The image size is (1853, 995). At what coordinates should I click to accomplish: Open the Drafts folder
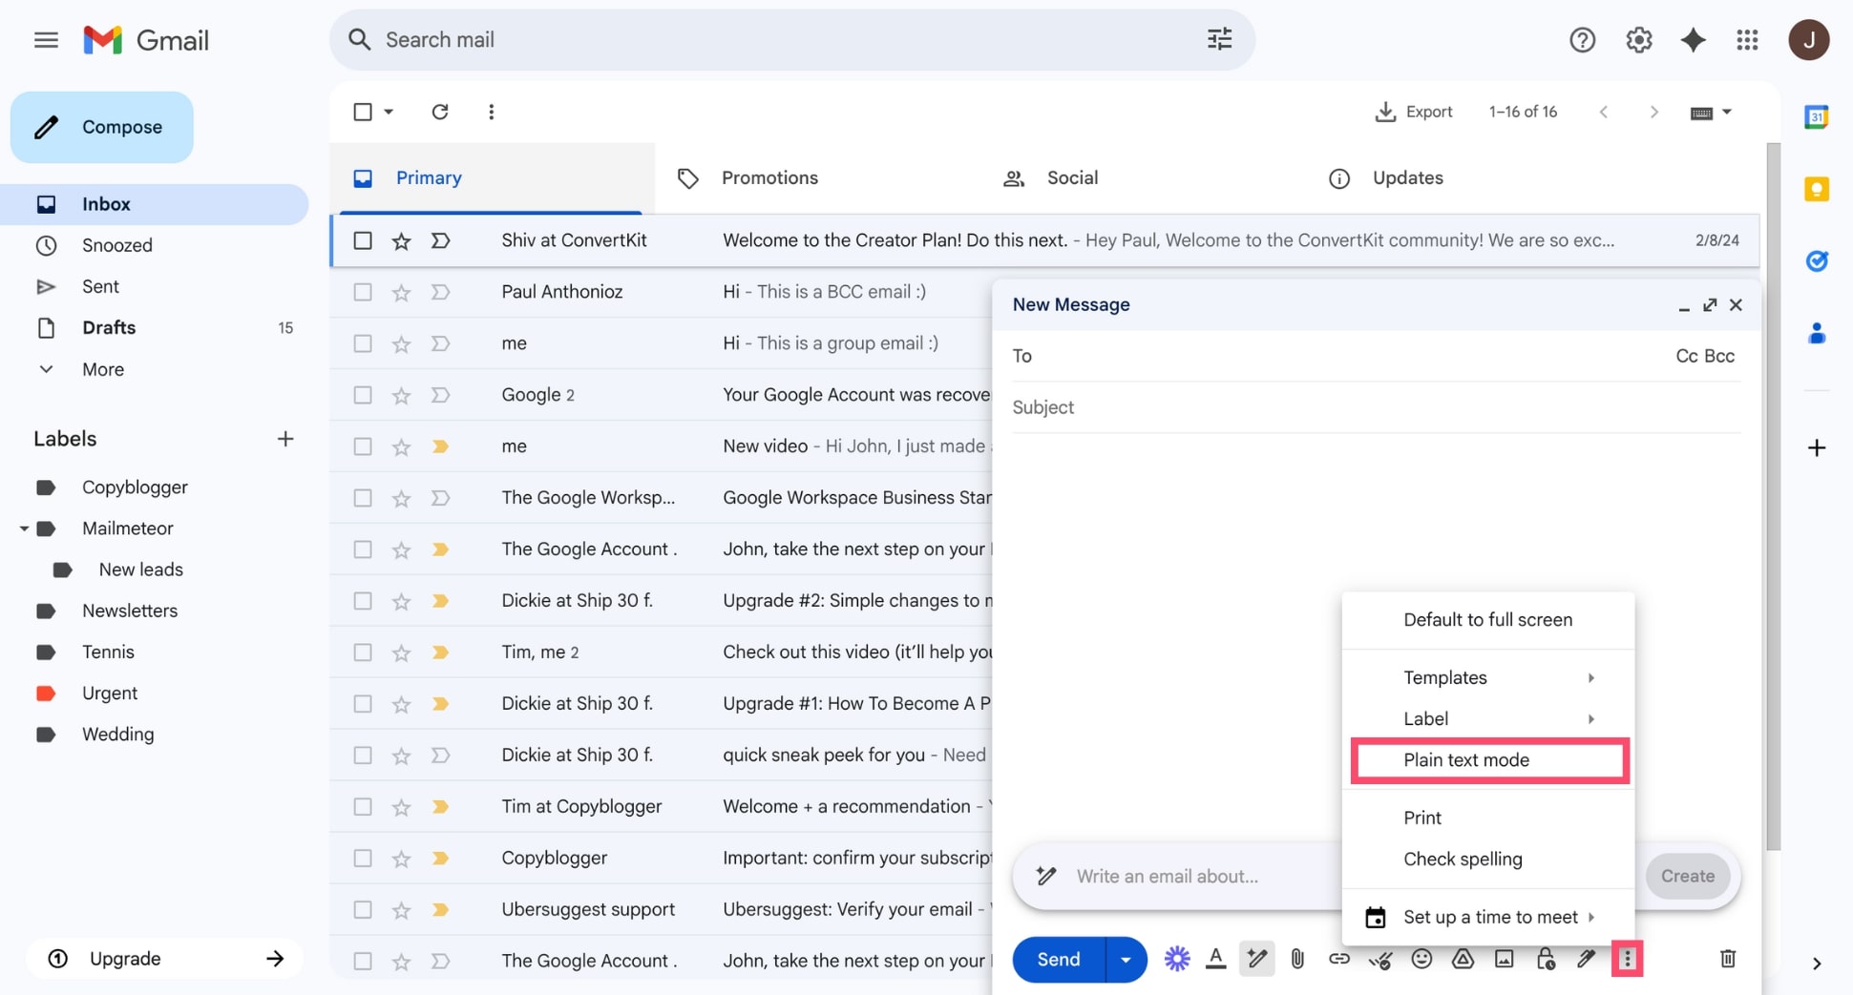[x=108, y=327]
